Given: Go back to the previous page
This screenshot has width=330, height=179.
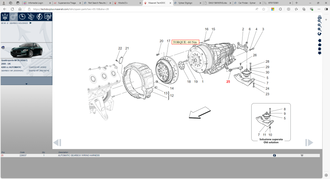Looking at the screenshot, I should coord(5,9).
